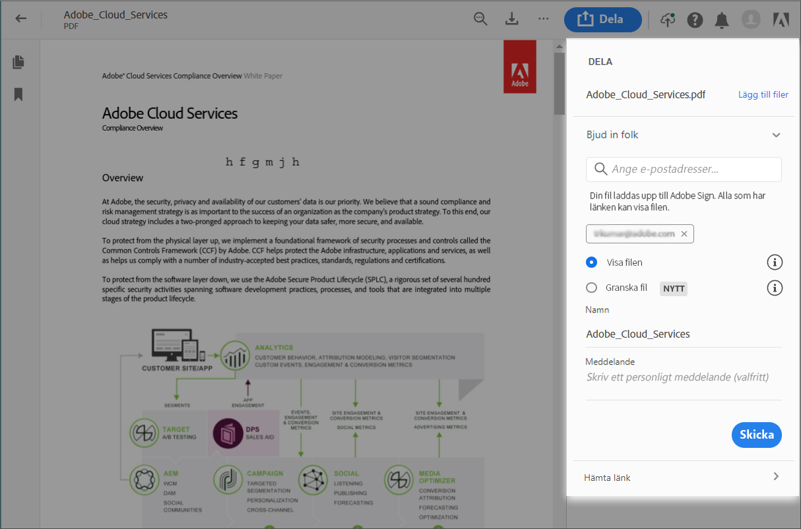Click the AEM icon in the diagram
Image resolution: width=801 pixels, height=529 pixels.
[144, 480]
